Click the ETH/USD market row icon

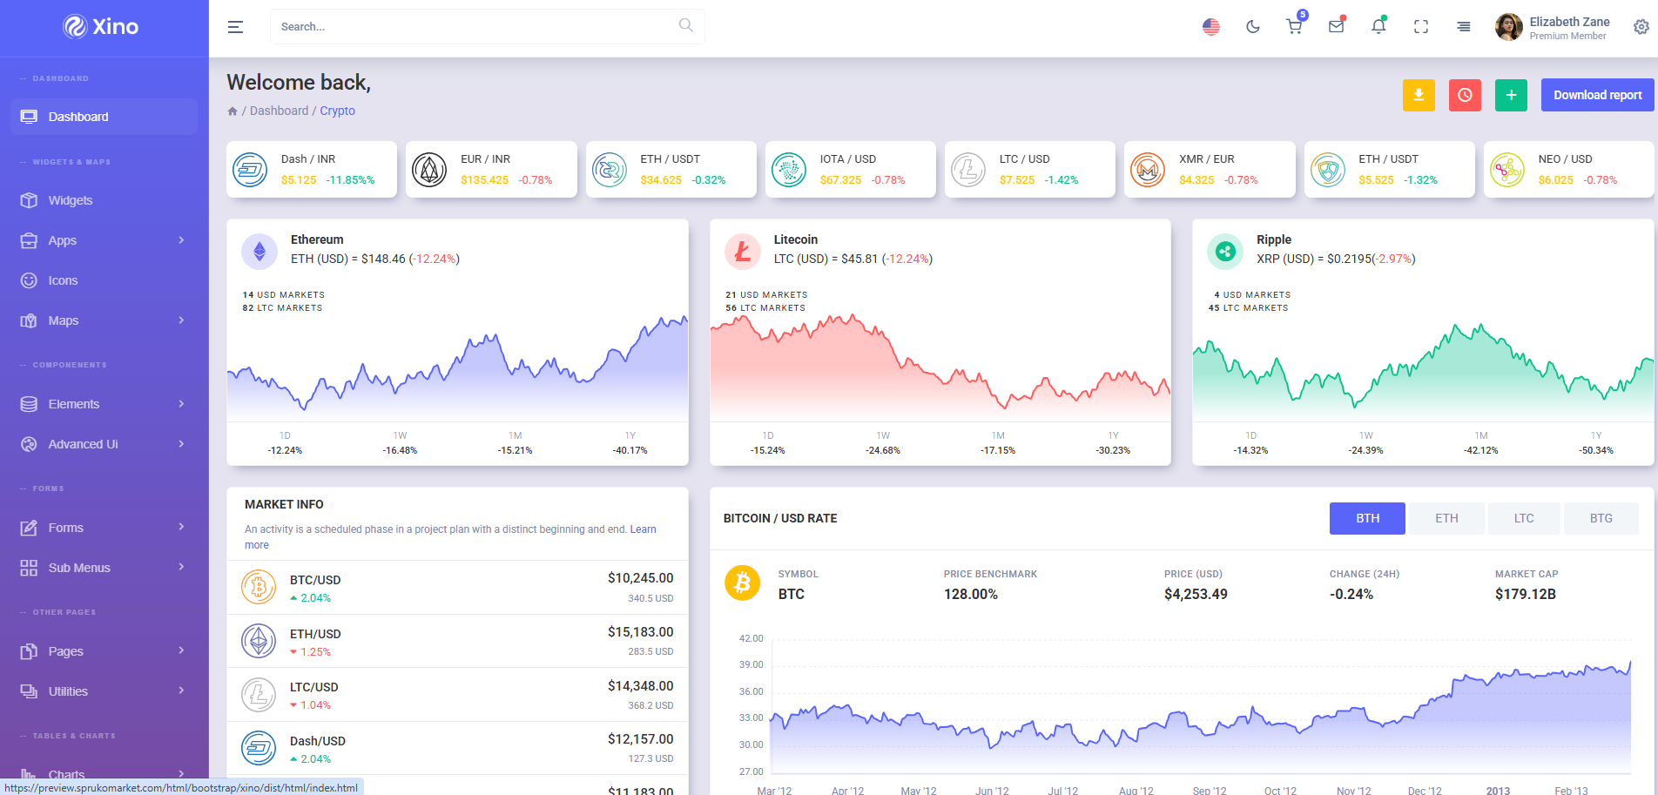pos(259,642)
